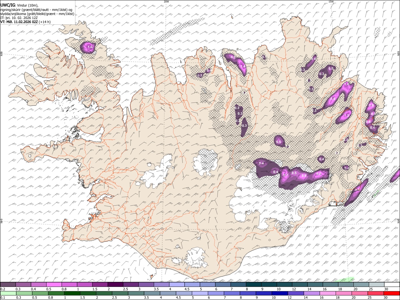Viewport: 400px width, 300px height.
Task: Pick the bright red rain swatch after 30
Action: (x=392, y=293)
